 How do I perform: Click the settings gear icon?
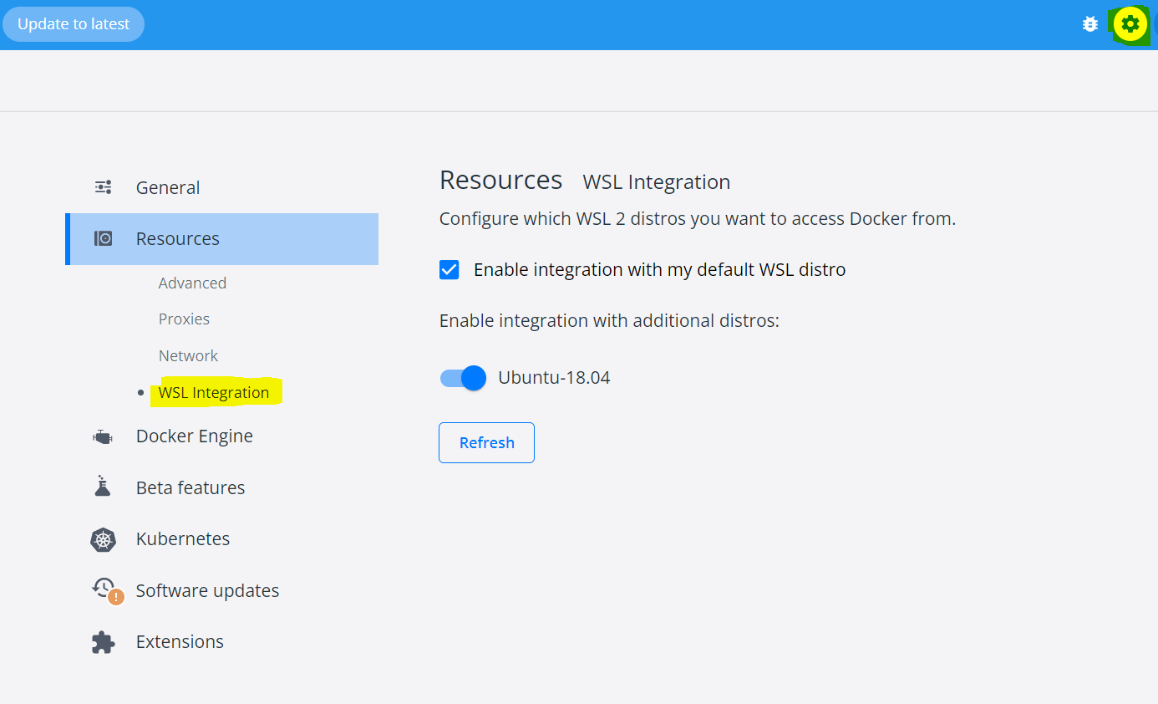point(1130,24)
